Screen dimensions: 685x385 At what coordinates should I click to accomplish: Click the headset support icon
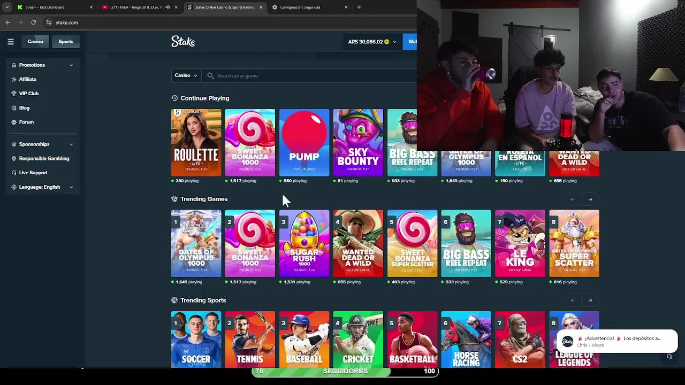tap(669, 357)
